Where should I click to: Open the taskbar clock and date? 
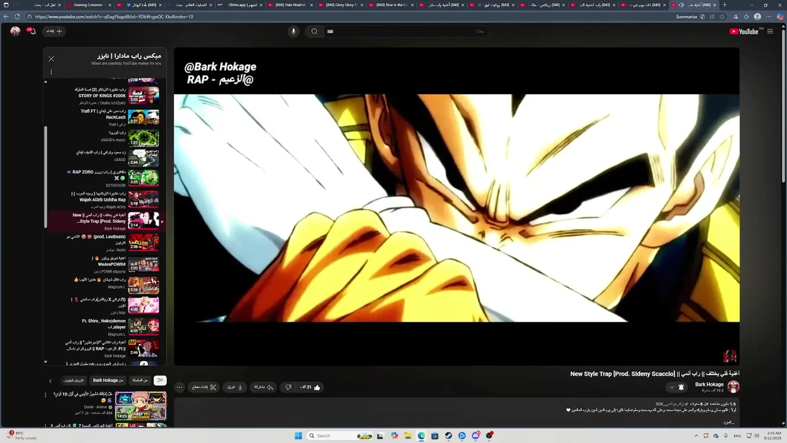(x=772, y=436)
